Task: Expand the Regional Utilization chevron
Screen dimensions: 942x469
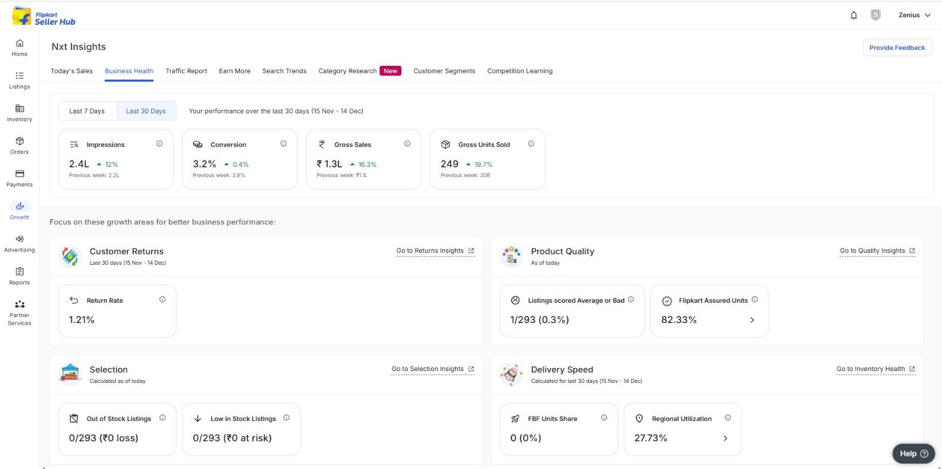Action: (x=725, y=438)
